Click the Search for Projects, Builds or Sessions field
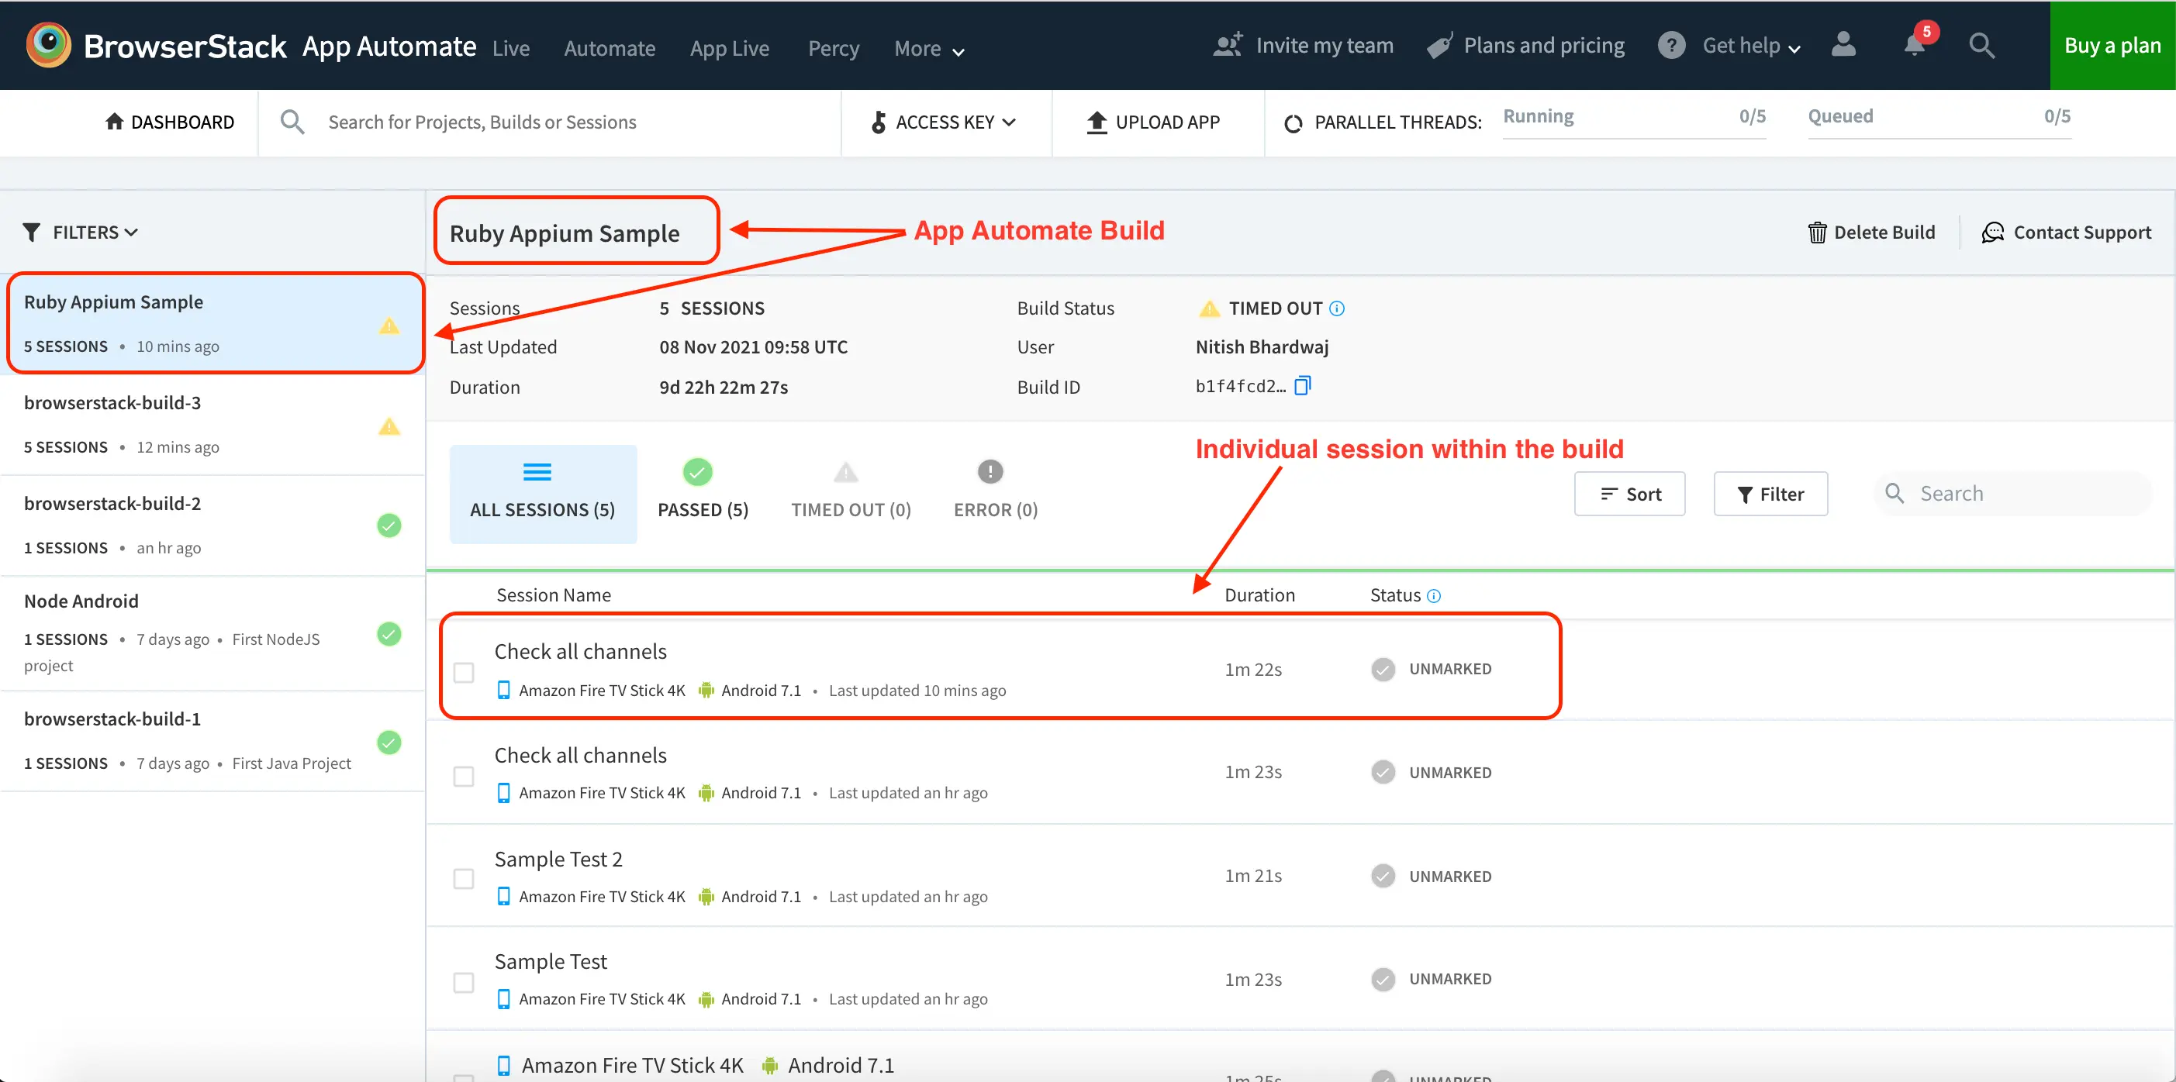2176x1082 pixels. 482,122
